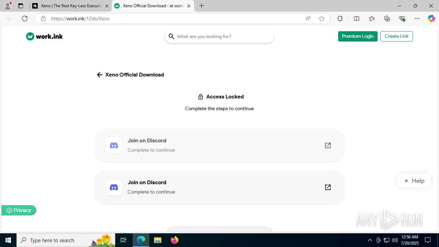Switch to the Xeno Key-Less Executor tab
Image resolution: width=439 pixels, height=247 pixels.
pos(71,6)
